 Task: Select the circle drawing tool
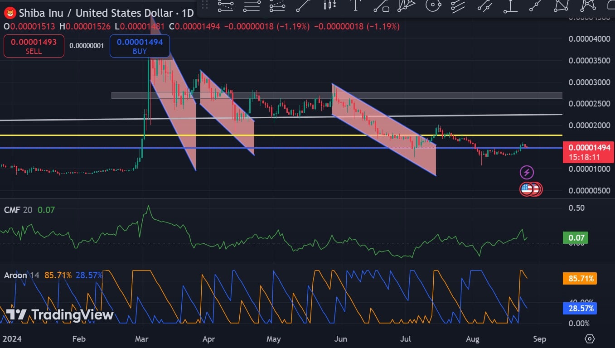click(x=434, y=6)
